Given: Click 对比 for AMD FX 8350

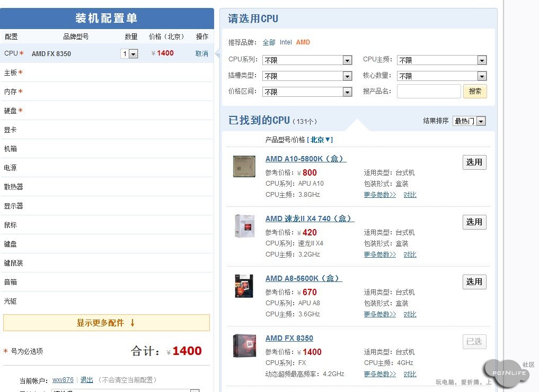Looking at the screenshot, I should (x=410, y=374).
